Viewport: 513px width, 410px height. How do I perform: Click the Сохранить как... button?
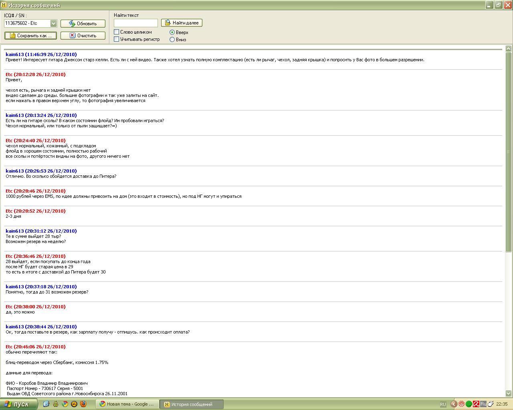(x=30, y=36)
